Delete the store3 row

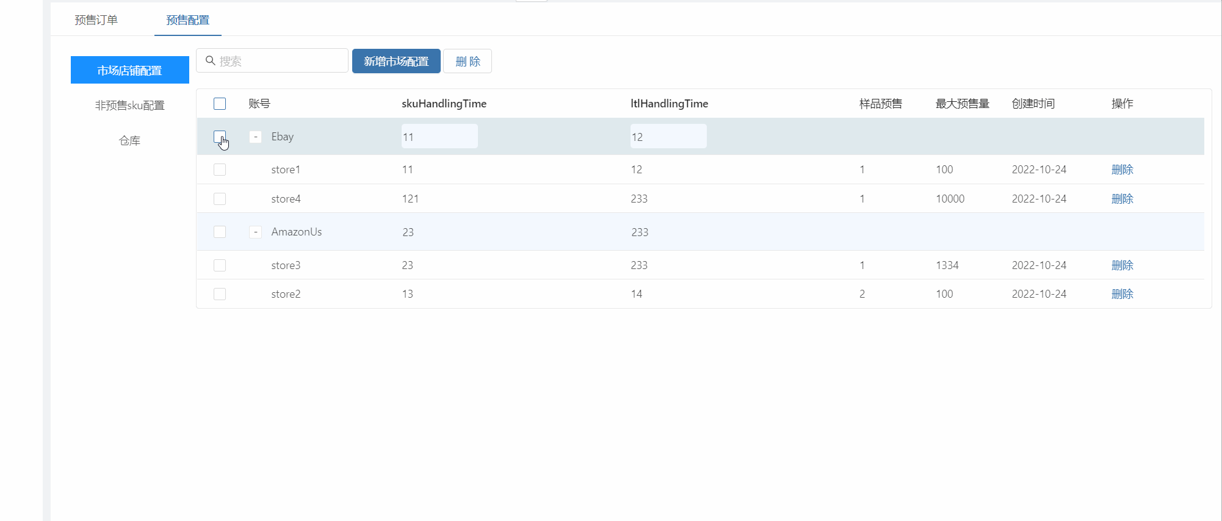pyautogui.click(x=1122, y=265)
